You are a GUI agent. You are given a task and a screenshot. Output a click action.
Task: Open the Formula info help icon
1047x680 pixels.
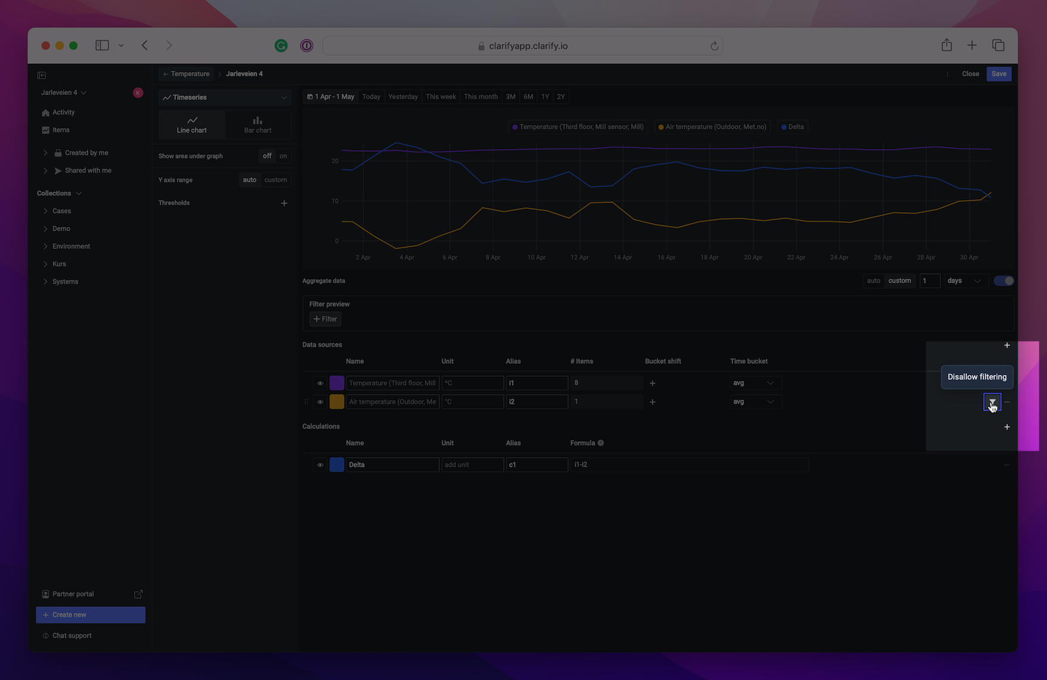(601, 443)
